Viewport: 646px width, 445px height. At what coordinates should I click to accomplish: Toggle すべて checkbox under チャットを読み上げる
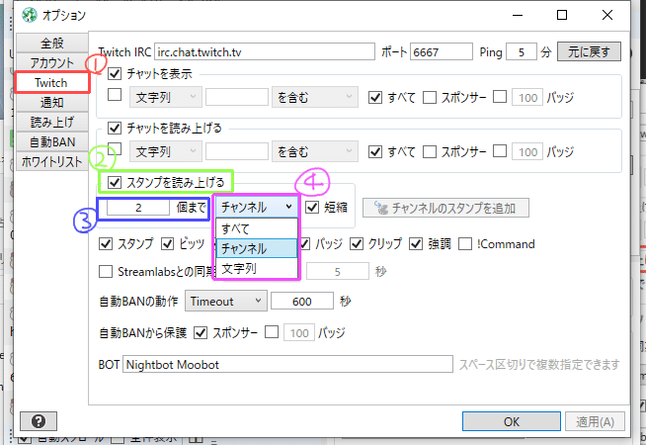point(375,151)
